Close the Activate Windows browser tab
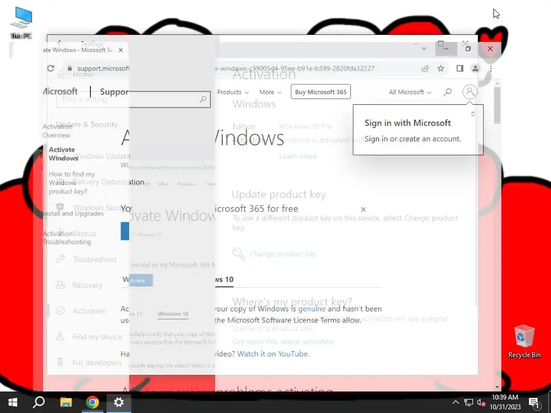551x413 pixels. pyautogui.click(x=121, y=50)
